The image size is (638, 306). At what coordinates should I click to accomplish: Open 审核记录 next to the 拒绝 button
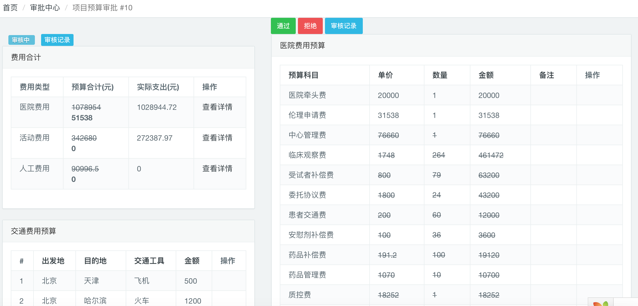[x=344, y=26]
